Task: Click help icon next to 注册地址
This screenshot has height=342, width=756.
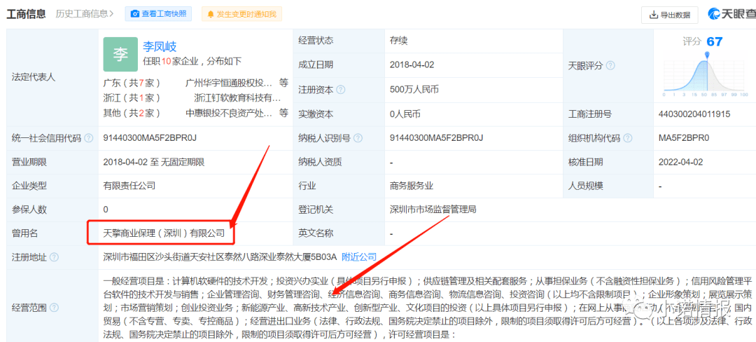Action: (55, 258)
